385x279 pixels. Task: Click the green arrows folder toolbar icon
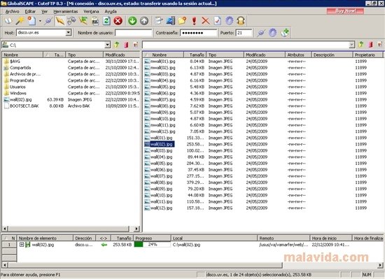[x=83, y=21]
